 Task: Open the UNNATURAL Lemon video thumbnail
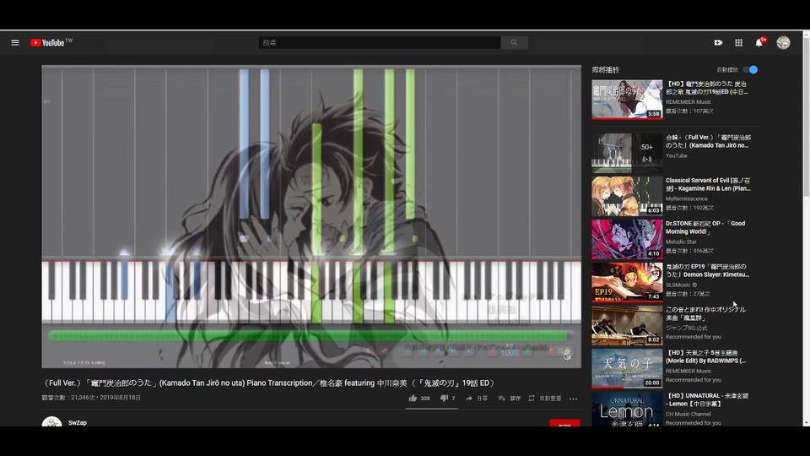coord(627,409)
